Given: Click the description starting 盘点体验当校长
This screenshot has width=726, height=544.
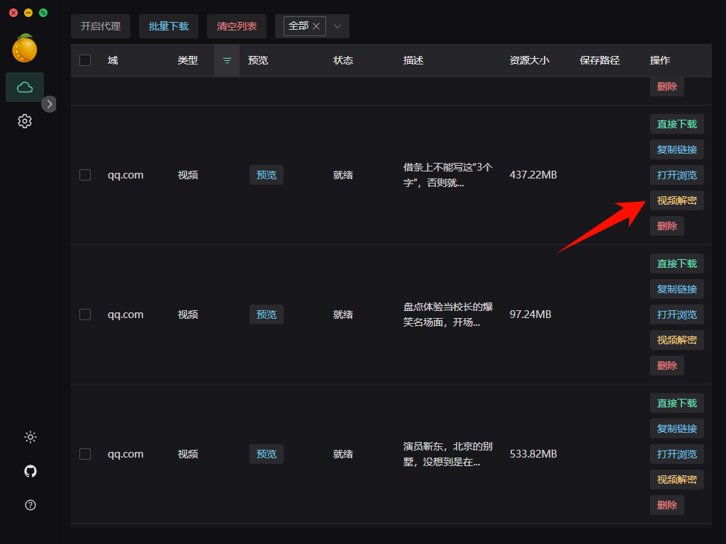Looking at the screenshot, I should 448,314.
